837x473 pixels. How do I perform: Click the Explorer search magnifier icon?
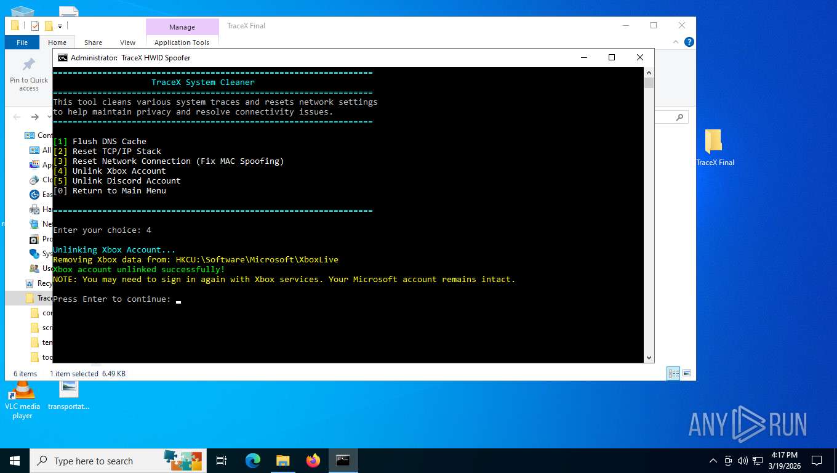[679, 117]
